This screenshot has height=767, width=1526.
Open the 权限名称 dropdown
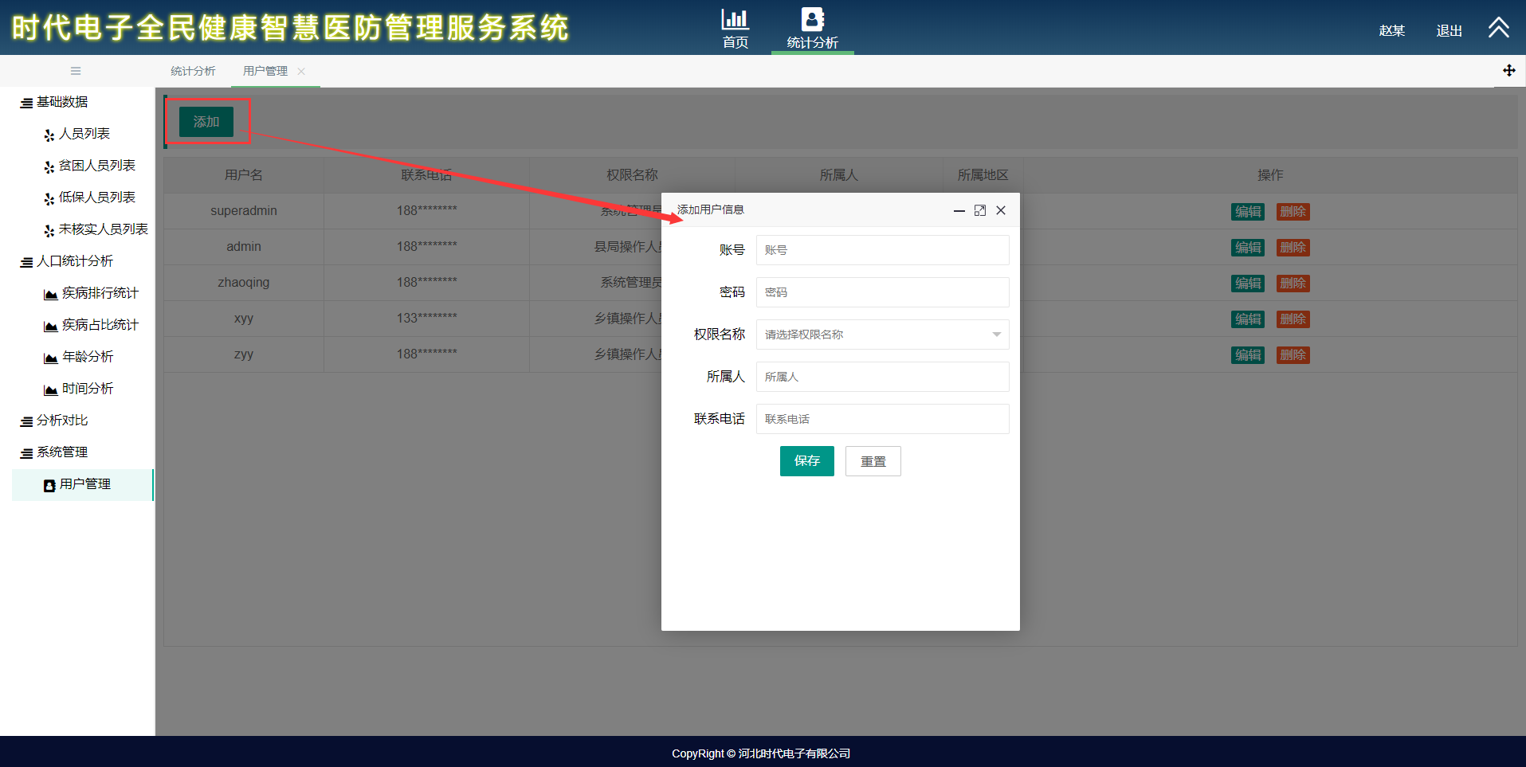(x=882, y=335)
